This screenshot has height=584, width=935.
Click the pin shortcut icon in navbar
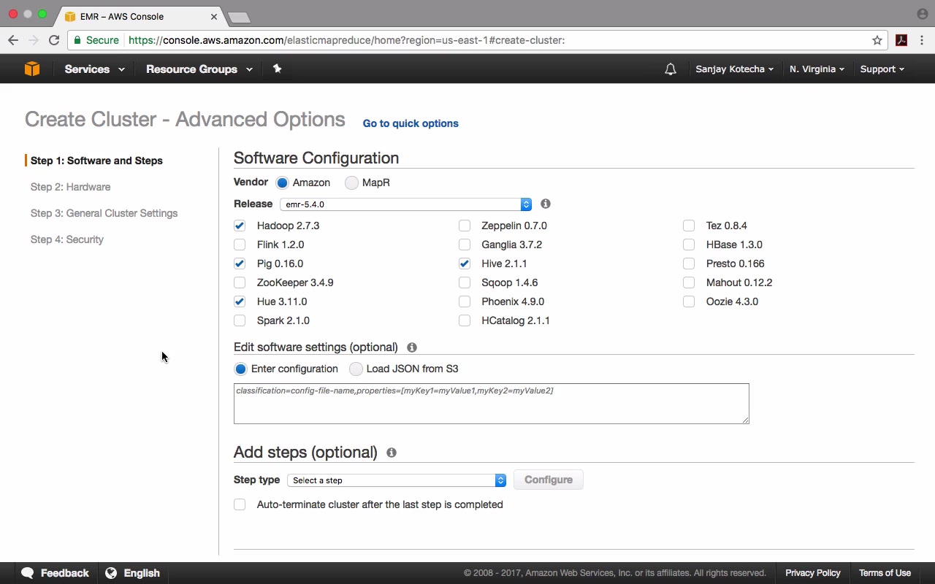click(277, 69)
